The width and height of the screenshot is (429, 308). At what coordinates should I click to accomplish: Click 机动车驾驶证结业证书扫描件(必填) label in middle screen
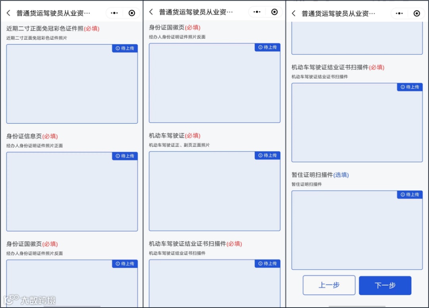pyautogui.click(x=195, y=244)
